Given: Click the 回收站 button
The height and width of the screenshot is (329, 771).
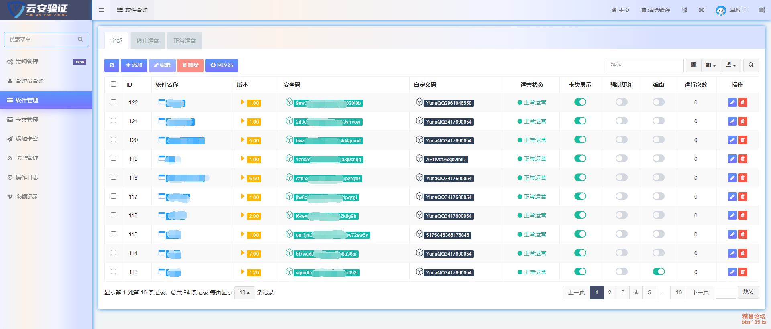Looking at the screenshot, I should pos(222,65).
